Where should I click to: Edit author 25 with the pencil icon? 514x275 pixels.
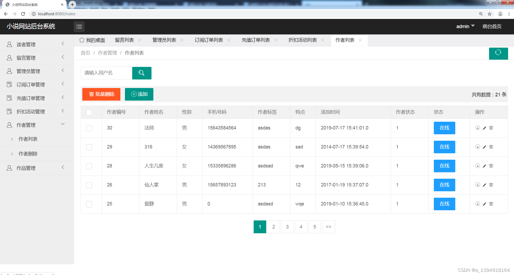pyautogui.click(x=484, y=204)
